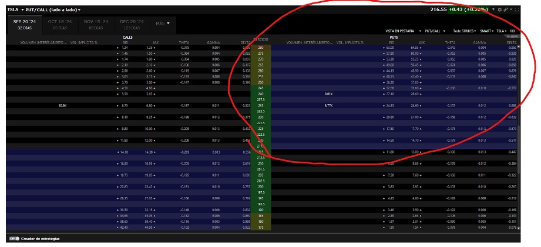Open the MÁS expirations dropdown
The width and height of the screenshot is (541, 247).
163,24
